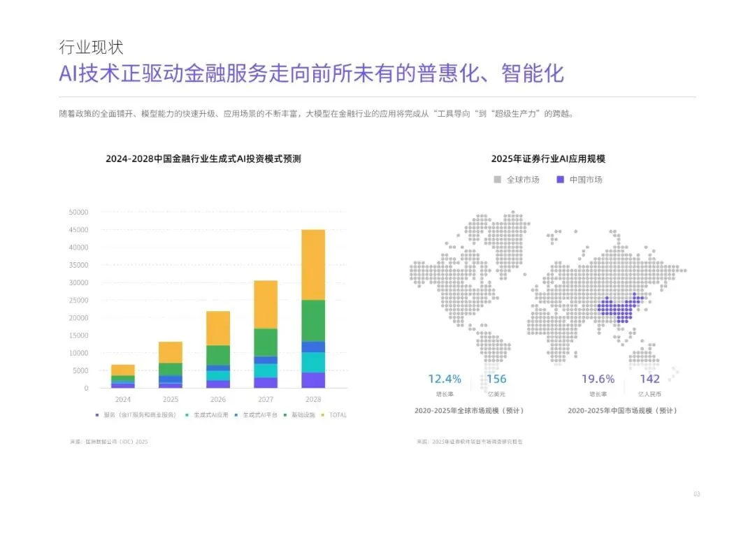Click the 30000 y-axis label
The height and width of the screenshot is (534, 755).
(x=78, y=282)
